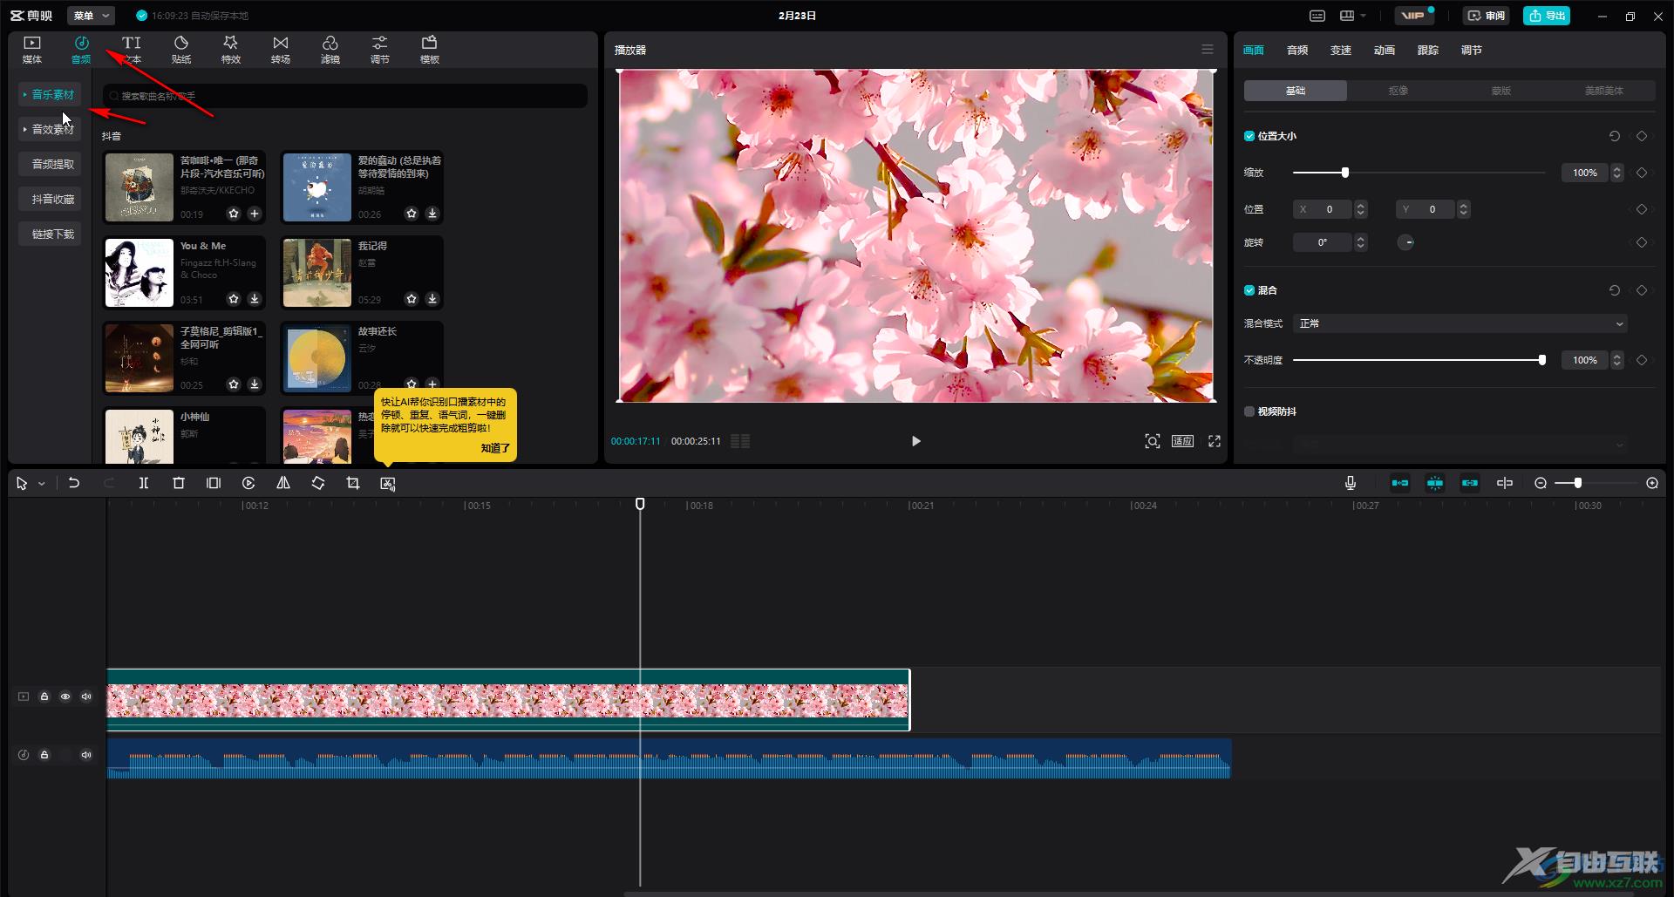
Task: Click the microphone record voiceover icon
Action: [x=1351, y=483]
